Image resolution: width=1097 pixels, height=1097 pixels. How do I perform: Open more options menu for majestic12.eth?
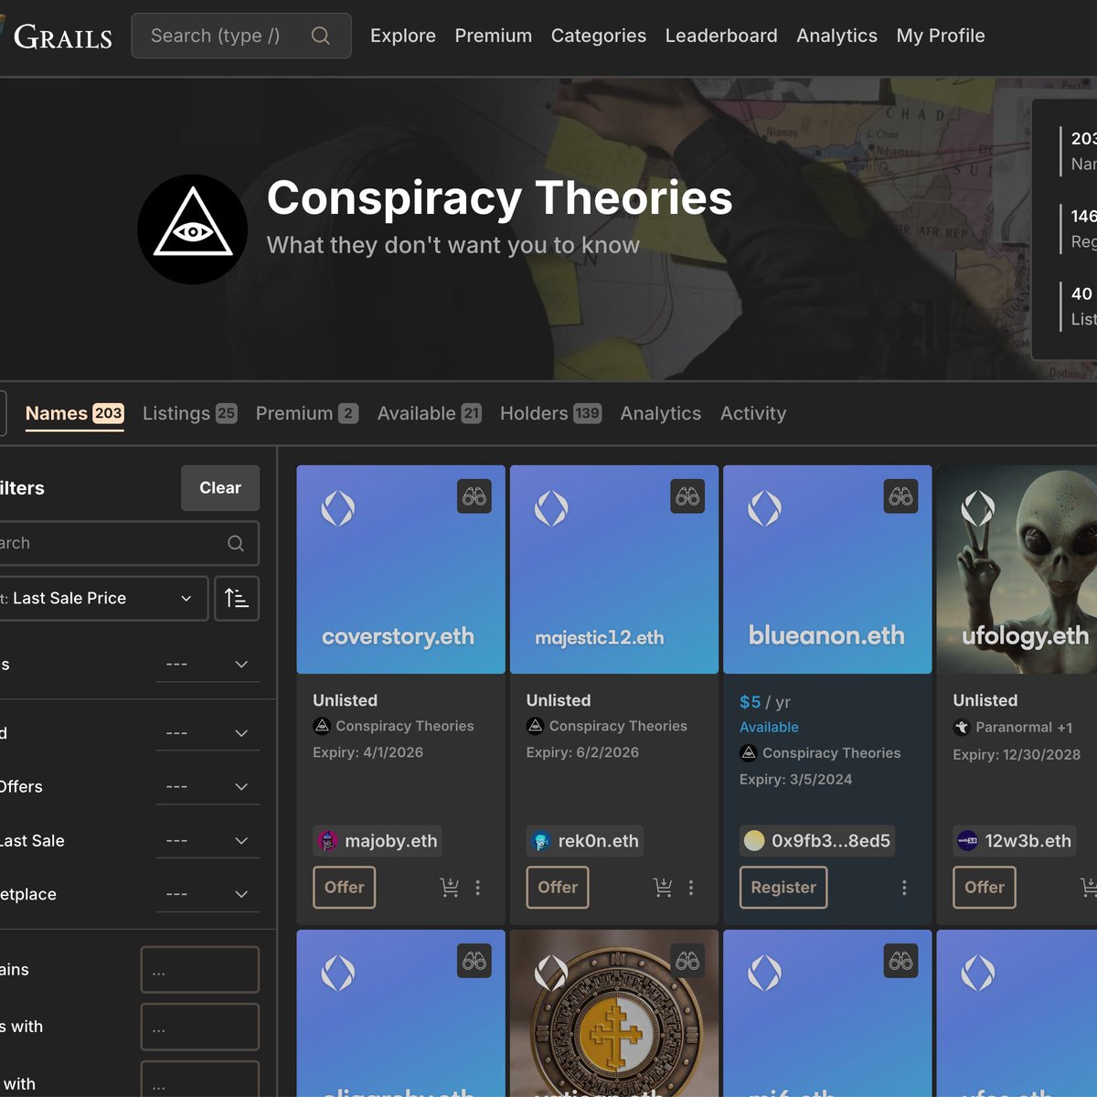691,888
